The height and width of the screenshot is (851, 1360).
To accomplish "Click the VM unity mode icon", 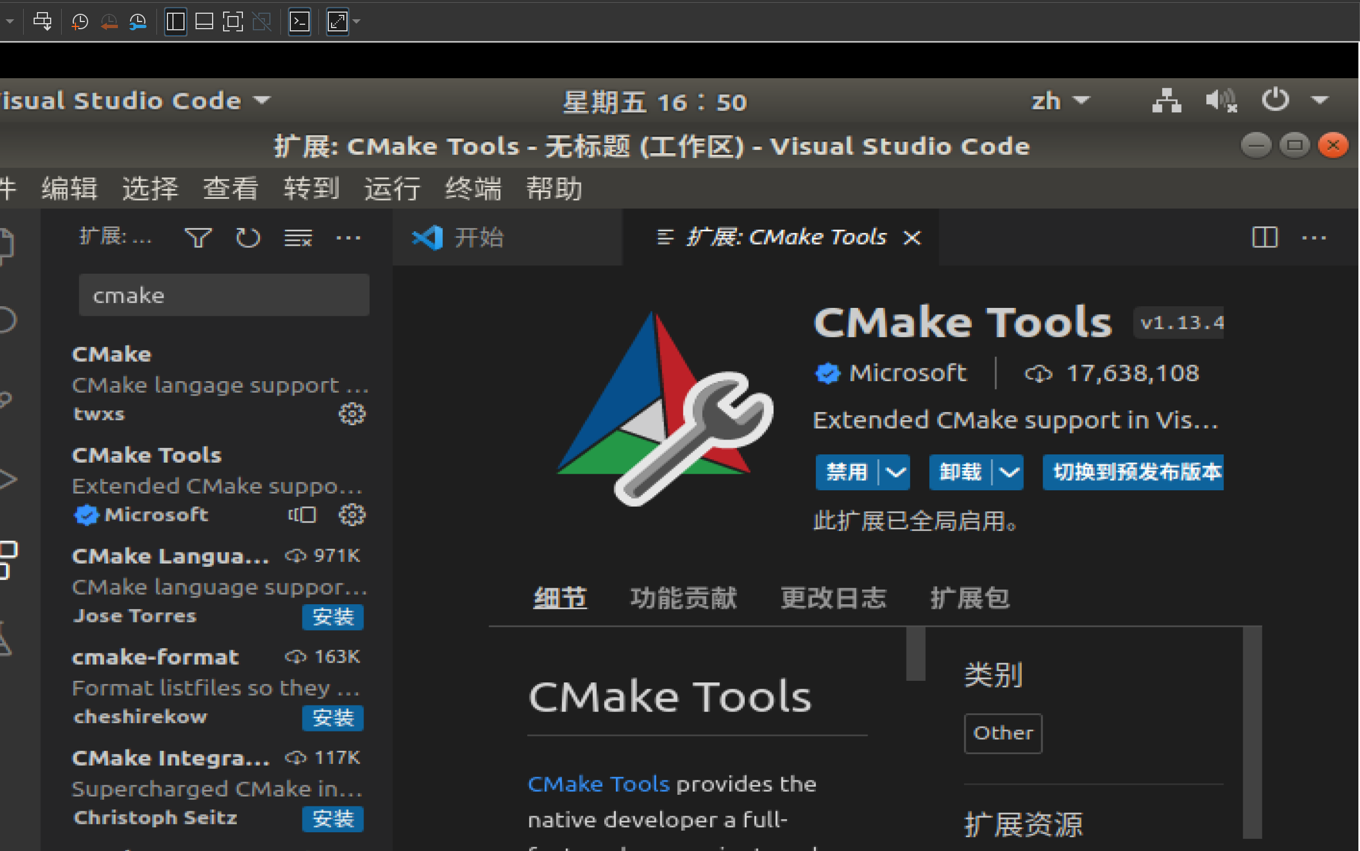I will pos(262,22).
